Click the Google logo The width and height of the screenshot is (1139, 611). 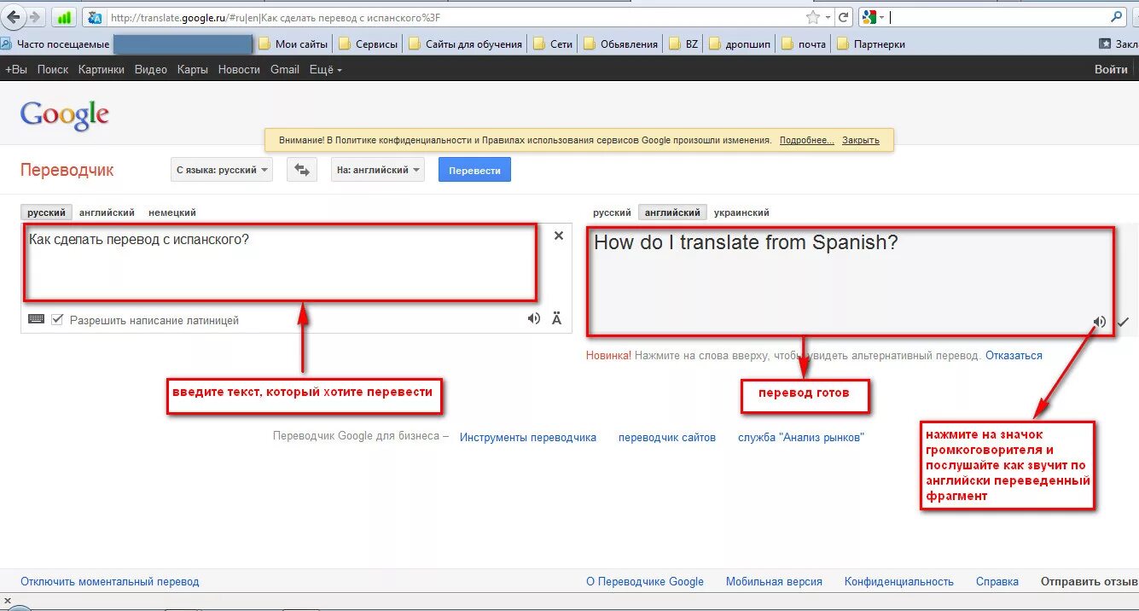[x=65, y=115]
